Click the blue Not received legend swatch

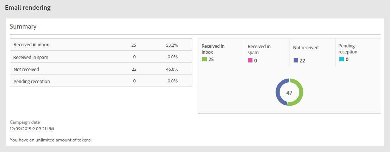(x=296, y=60)
